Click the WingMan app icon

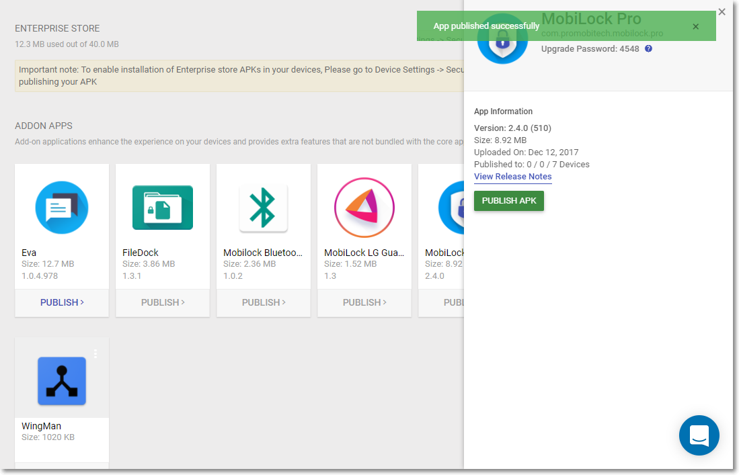tap(62, 381)
